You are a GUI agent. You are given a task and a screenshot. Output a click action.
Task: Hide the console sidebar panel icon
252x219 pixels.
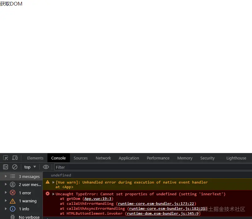(x=6, y=167)
